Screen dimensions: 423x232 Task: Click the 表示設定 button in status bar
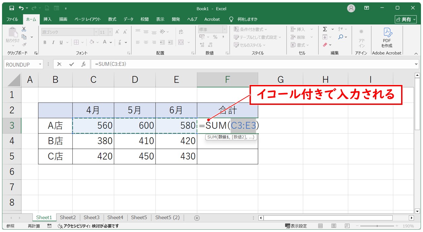tap(296, 226)
